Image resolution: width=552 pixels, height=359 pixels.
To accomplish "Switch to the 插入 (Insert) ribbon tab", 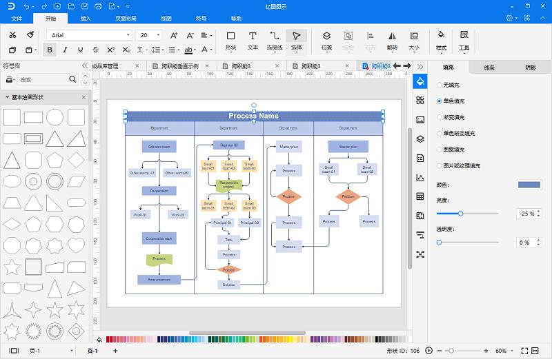I will point(85,19).
